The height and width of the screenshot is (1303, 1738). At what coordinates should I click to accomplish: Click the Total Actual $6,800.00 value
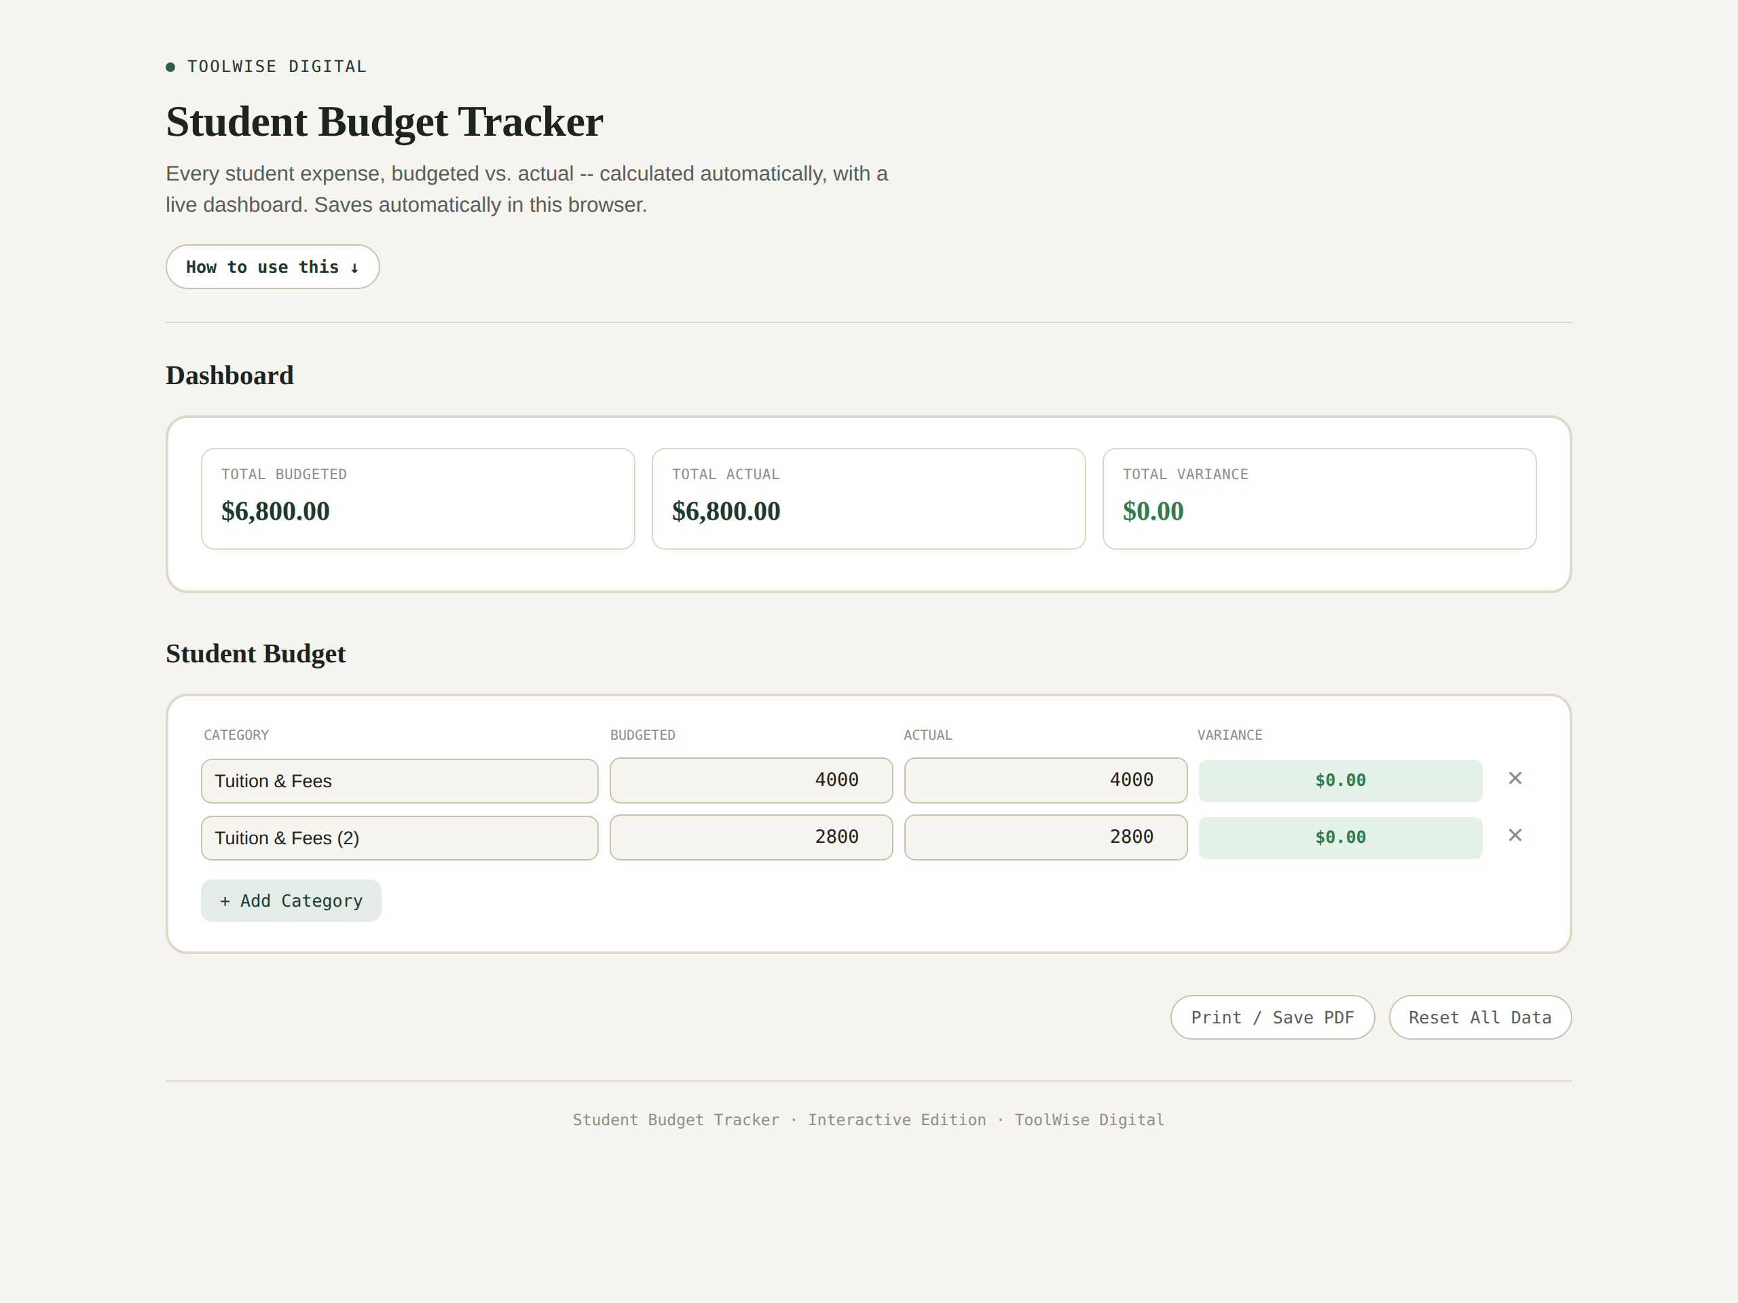pyautogui.click(x=726, y=511)
